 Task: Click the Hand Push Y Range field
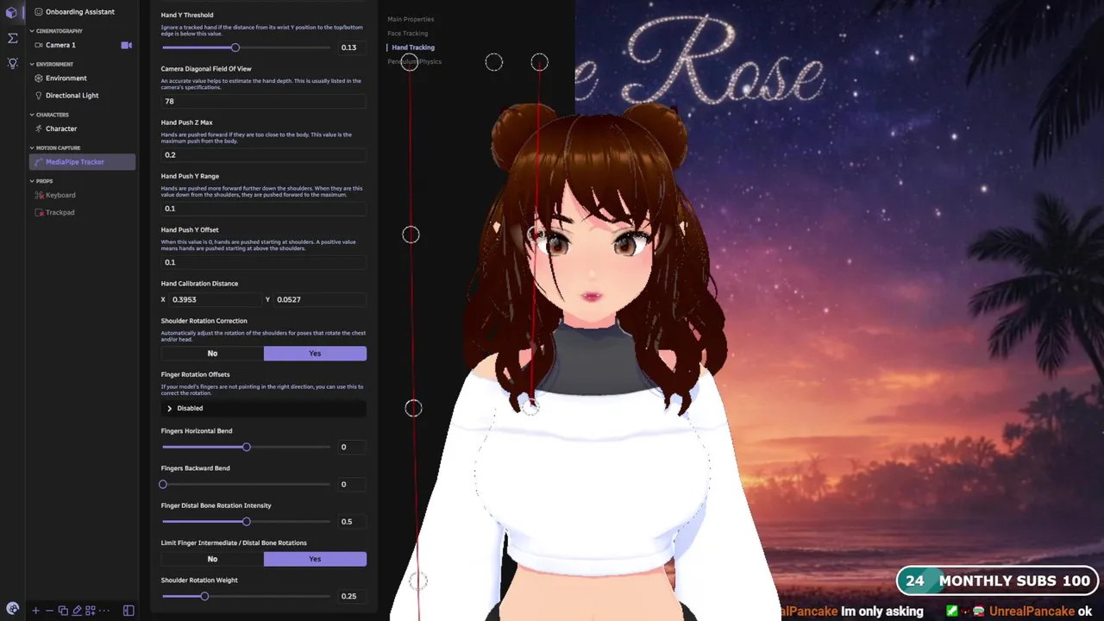(x=264, y=209)
